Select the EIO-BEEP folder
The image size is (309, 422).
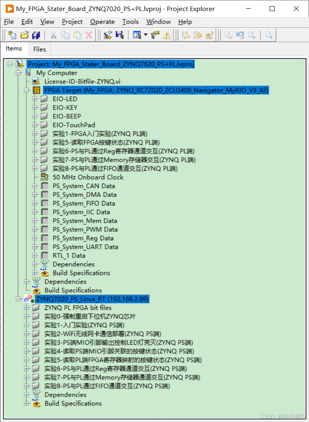coord(67,116)
